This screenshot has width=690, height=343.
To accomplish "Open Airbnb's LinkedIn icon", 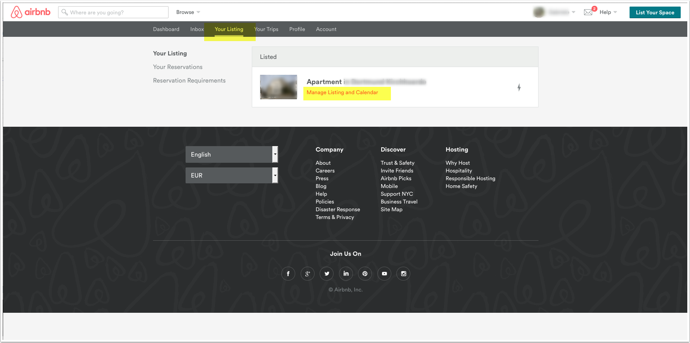I will pos(346,274).
